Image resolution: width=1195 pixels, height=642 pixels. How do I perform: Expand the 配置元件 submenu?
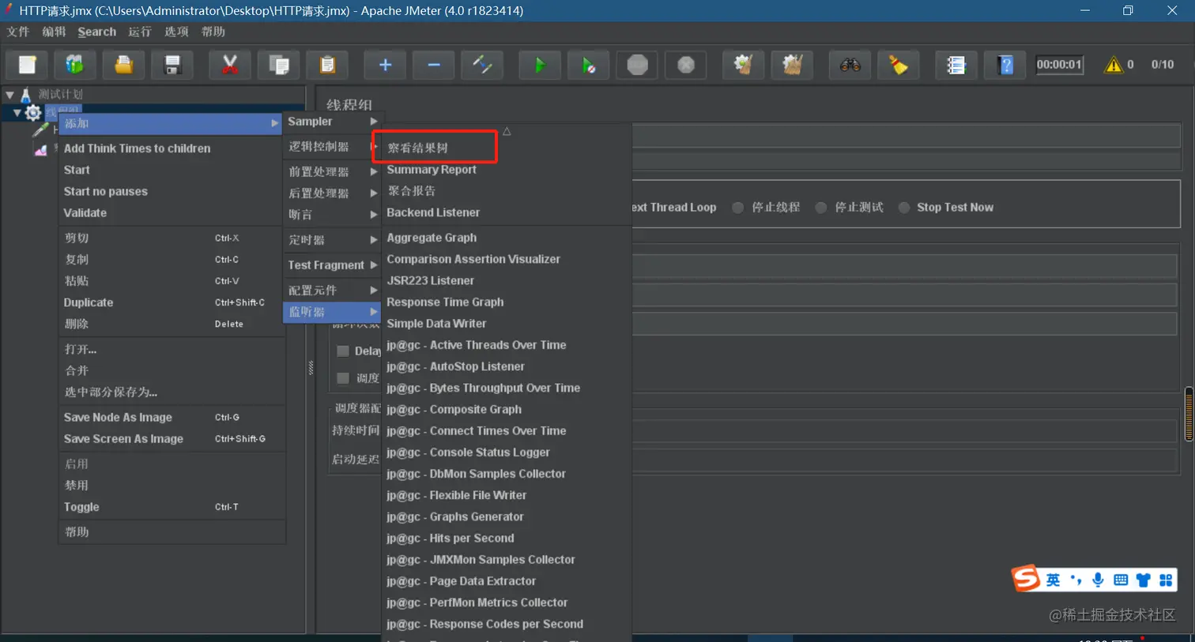(332, 290)
